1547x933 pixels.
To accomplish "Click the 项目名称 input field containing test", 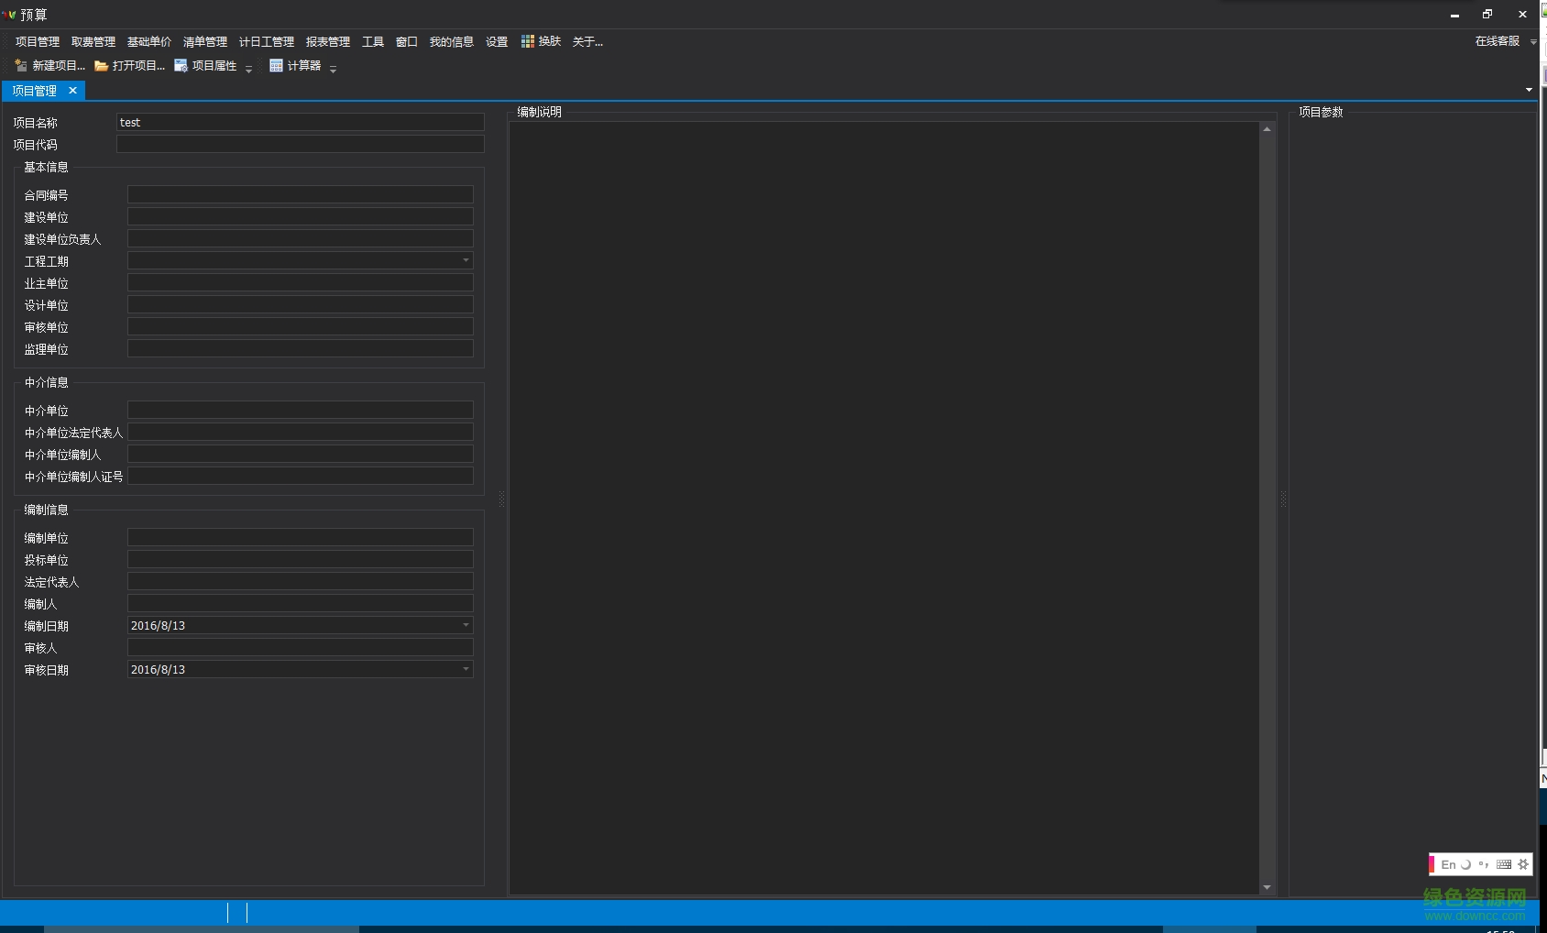I will click(x=300, y=122).
